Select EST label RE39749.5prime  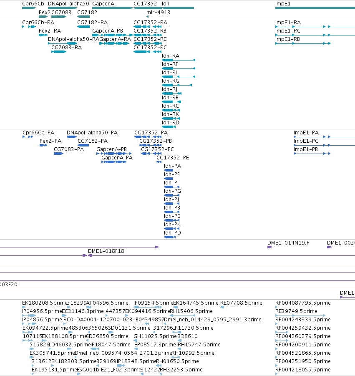pos(296,311)
